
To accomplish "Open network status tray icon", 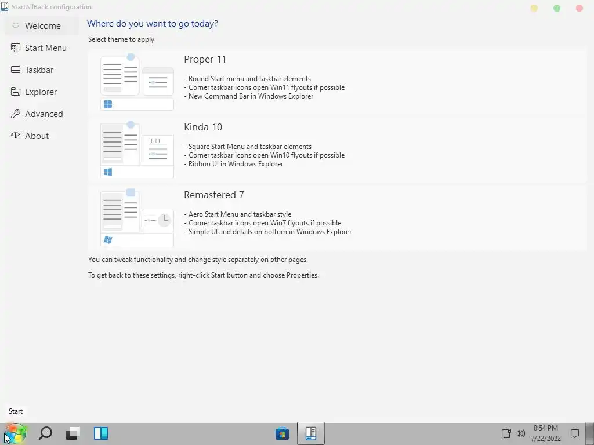I will click(506, 433).
